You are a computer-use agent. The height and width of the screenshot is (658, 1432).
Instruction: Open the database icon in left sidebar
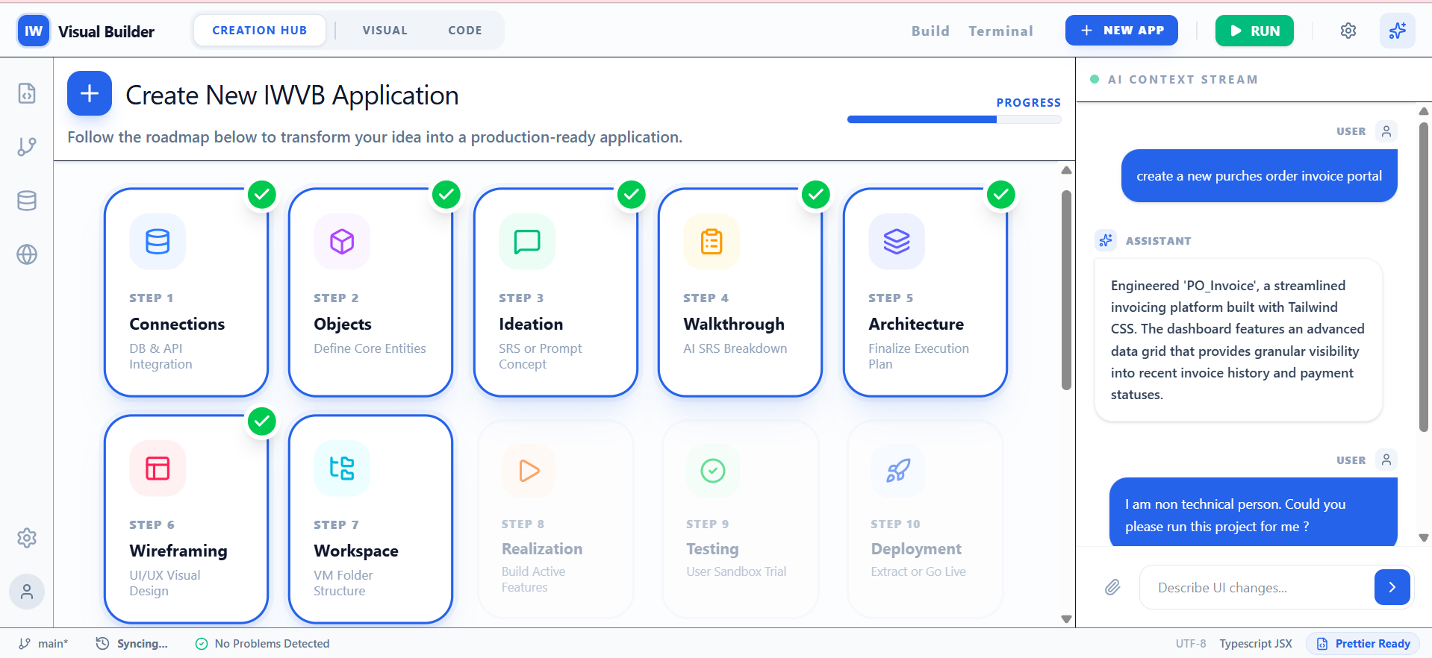pyautogui.click(x=27, y=201)
